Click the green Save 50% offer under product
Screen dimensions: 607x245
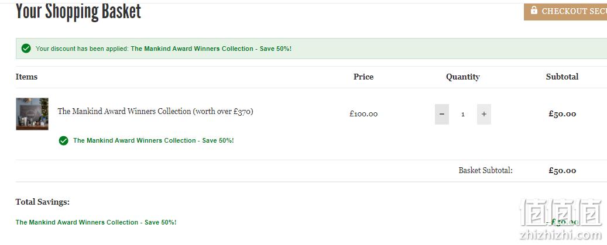tap(153, 141)
